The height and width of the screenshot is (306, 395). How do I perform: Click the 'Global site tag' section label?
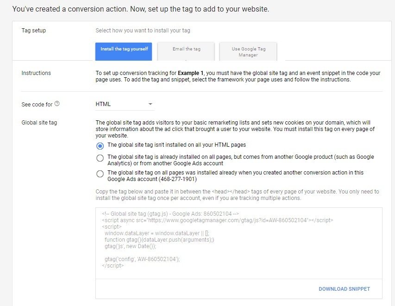(x=39, y=123)
